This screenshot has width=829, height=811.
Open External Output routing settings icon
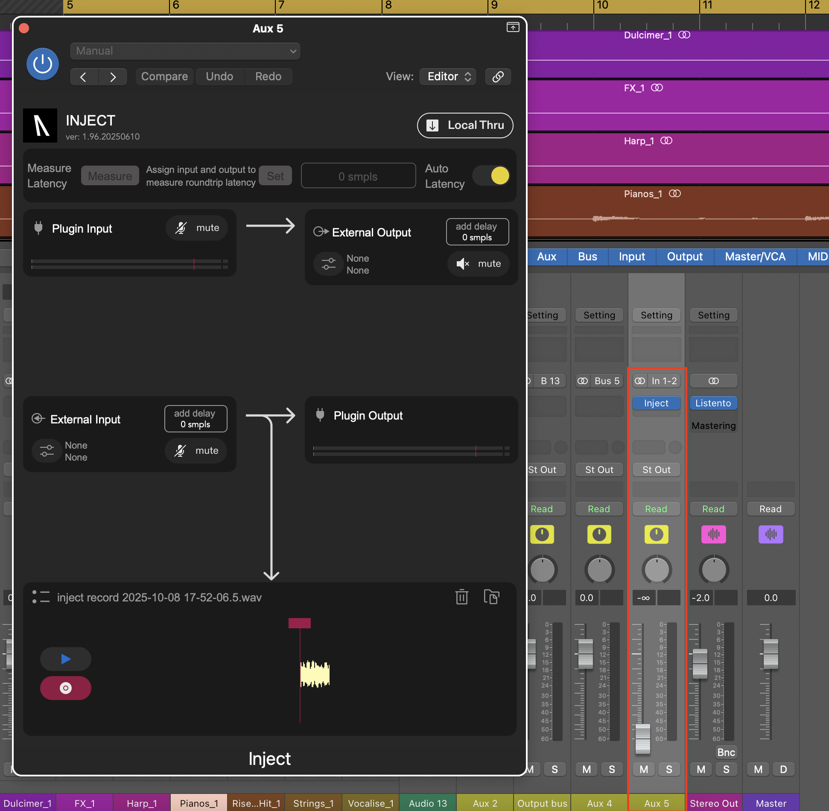point(328,264)
